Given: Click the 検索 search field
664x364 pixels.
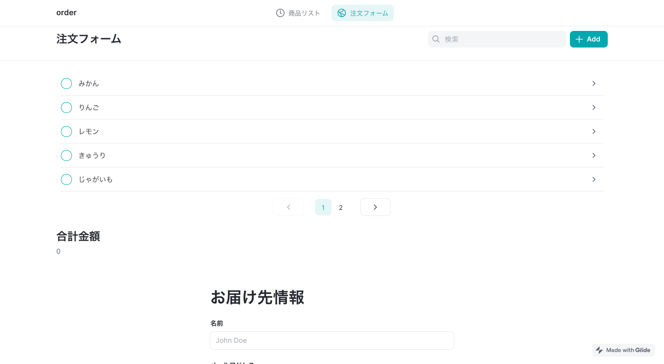Looking at the screenshot, I should pos(503,39).
